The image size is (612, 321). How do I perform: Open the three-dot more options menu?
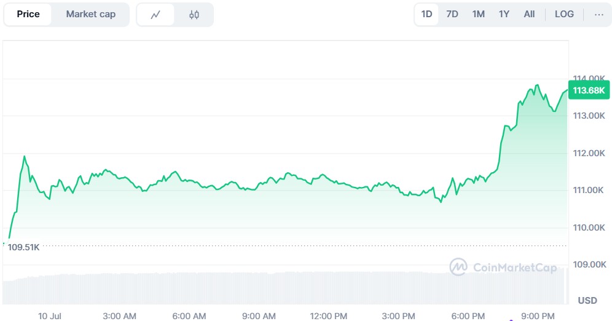(x=599, y=14)
